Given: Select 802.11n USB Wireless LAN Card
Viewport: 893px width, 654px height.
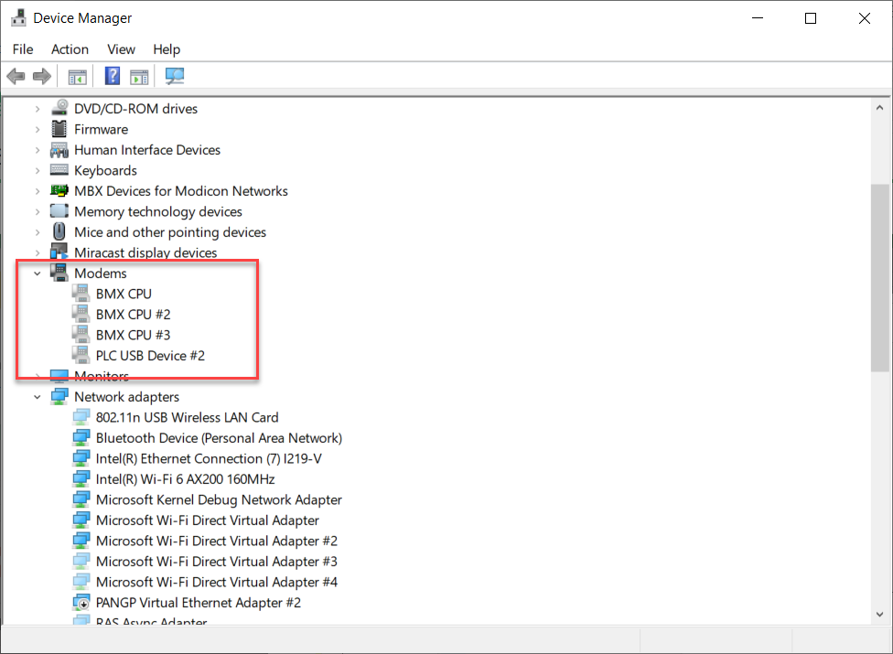Looking at the screenshot, I should (187, 418).
